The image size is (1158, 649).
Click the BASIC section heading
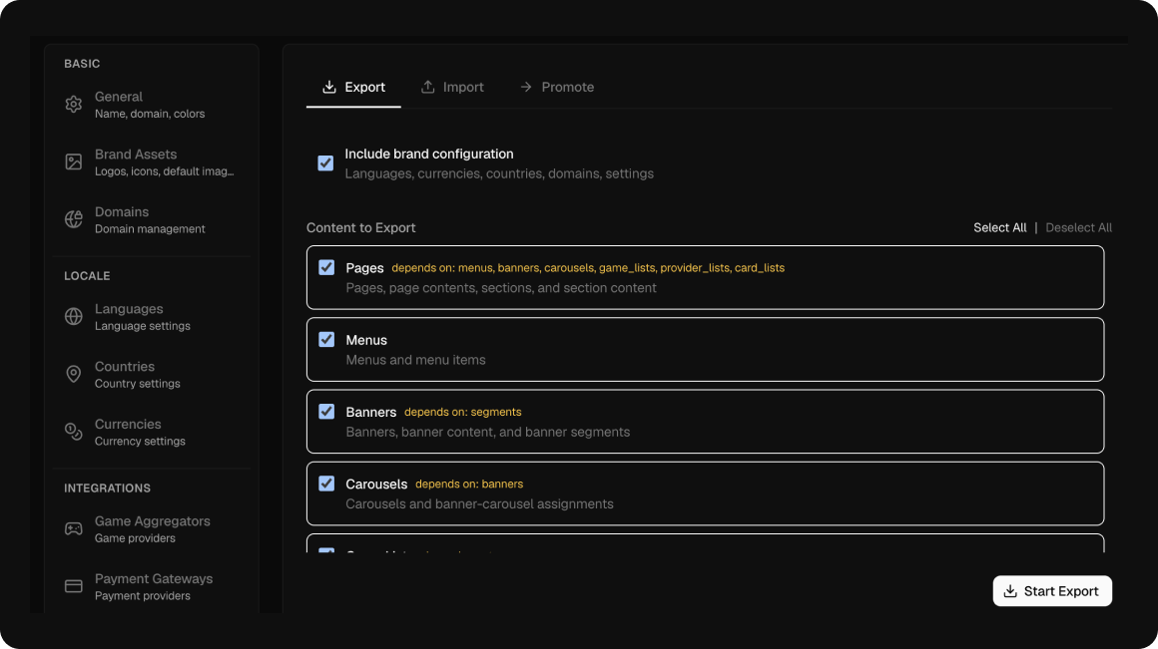tap(82, 64)
